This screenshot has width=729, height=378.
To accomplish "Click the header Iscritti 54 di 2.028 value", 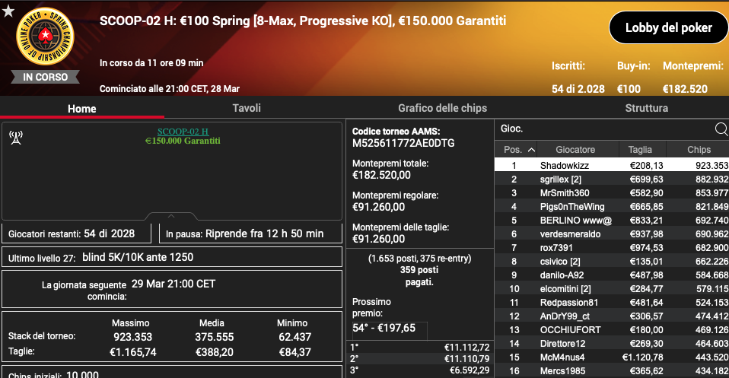I will (578, 89).
